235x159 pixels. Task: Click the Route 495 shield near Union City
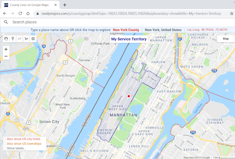(x=26, y=129)
